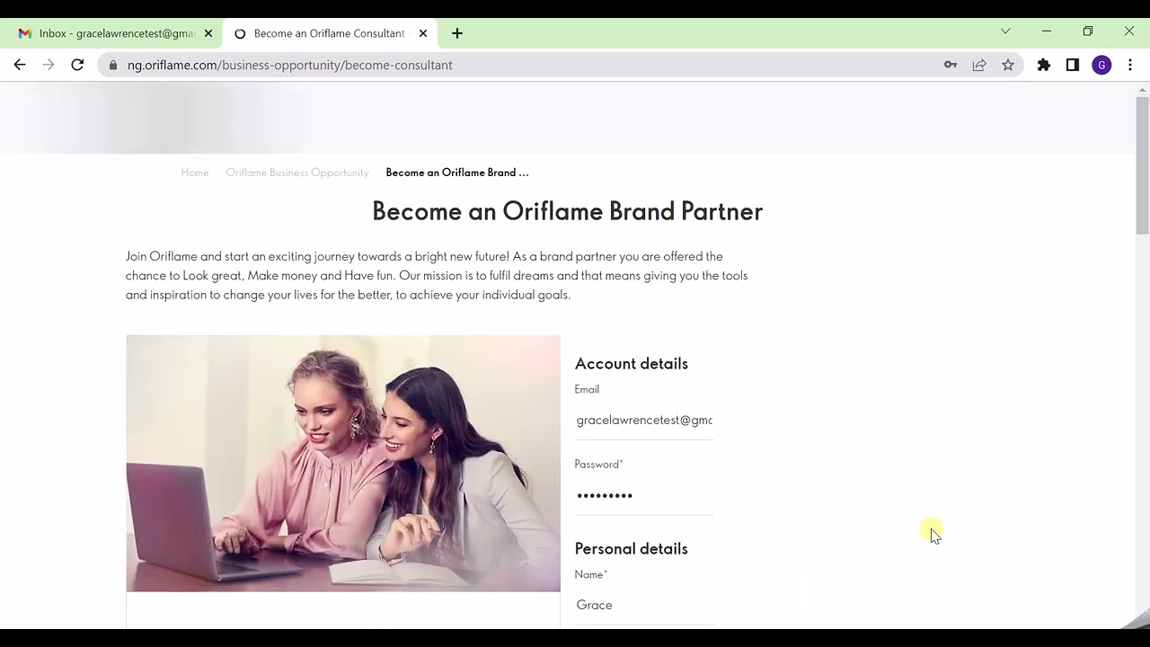Bookmark this page with star icon

[1008, 65]
